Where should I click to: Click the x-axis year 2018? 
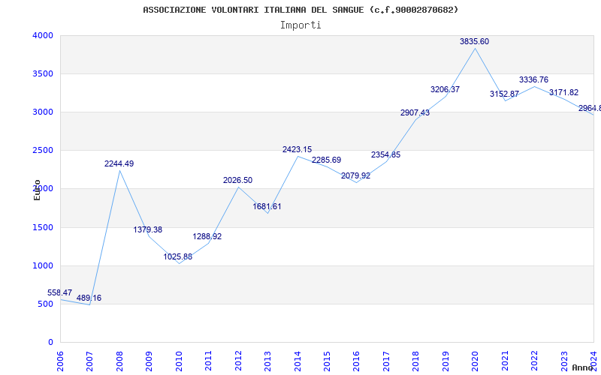[416, 361]
